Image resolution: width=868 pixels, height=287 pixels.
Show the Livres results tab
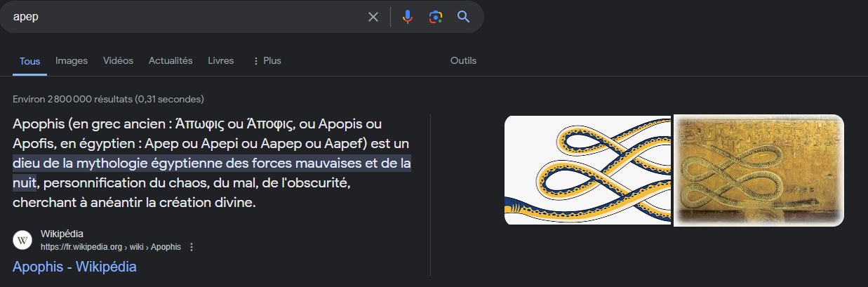[221, 61]
